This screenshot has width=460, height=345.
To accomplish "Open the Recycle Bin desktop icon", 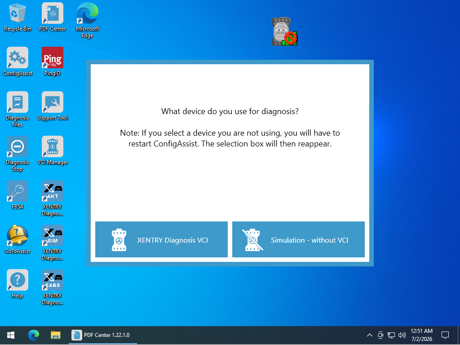I will (18, 18).
